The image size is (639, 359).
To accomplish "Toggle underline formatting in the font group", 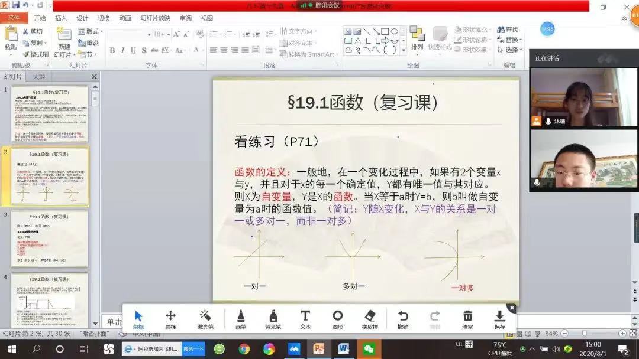I will (x=133, y=50).
